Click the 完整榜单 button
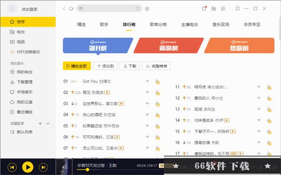The width and height of the screenshot is (281, 175). click(x=156, y=66)
